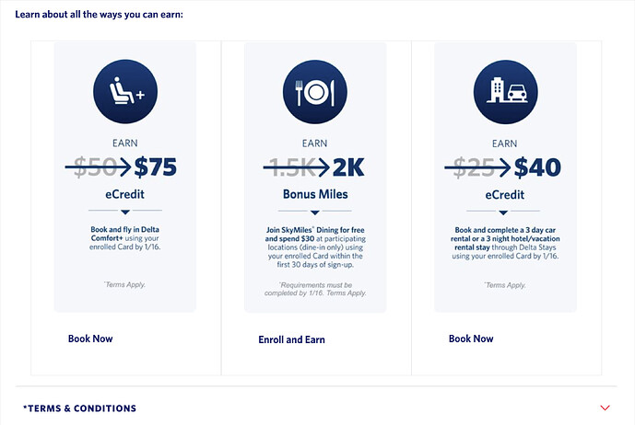This screenshot has width=635, height=425.
Task: Click the Delta Comfort+ seat icon
Action: click(x=125, y=91)
